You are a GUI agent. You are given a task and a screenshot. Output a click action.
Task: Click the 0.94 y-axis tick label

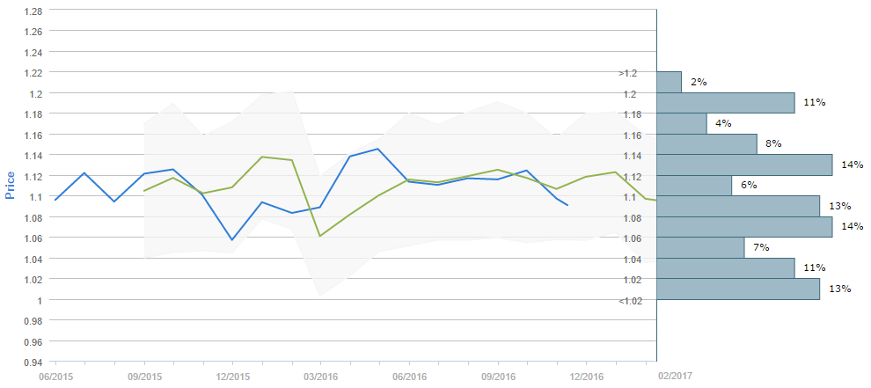[33, 362]
